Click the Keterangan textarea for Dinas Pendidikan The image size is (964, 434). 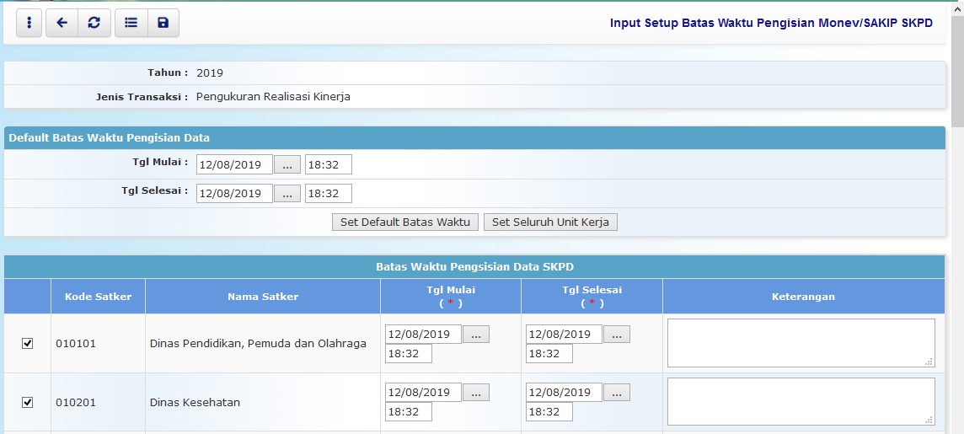801,342
